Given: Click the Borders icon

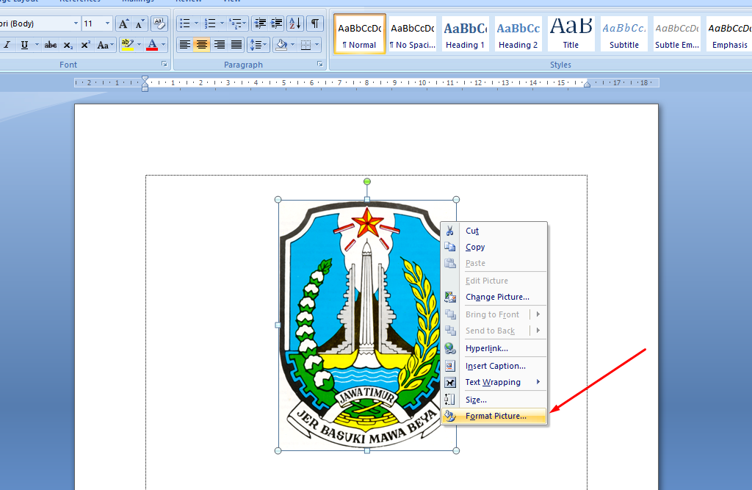Looking at the screenshot, I should pos(306,45).
